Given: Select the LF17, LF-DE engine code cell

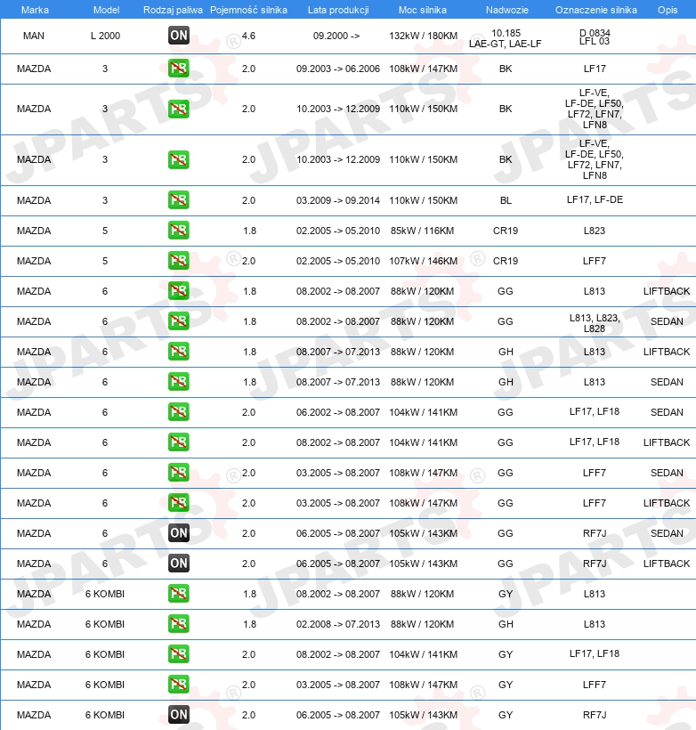Looking at the screenshot, I should point(595,199).
